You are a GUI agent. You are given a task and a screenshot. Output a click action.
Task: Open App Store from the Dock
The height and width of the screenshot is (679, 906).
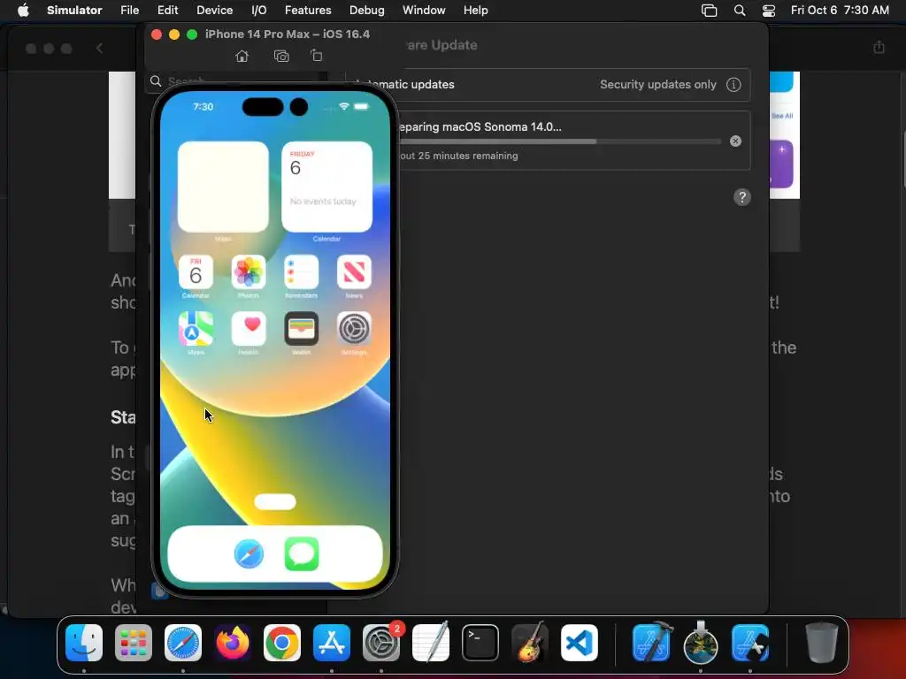(x=332, y=643)
